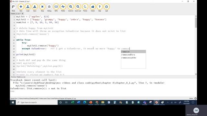Click the 'Saved file' status bar message
Image resolution: width=207 pixels, height=116 pixels.
click(43, 99)
